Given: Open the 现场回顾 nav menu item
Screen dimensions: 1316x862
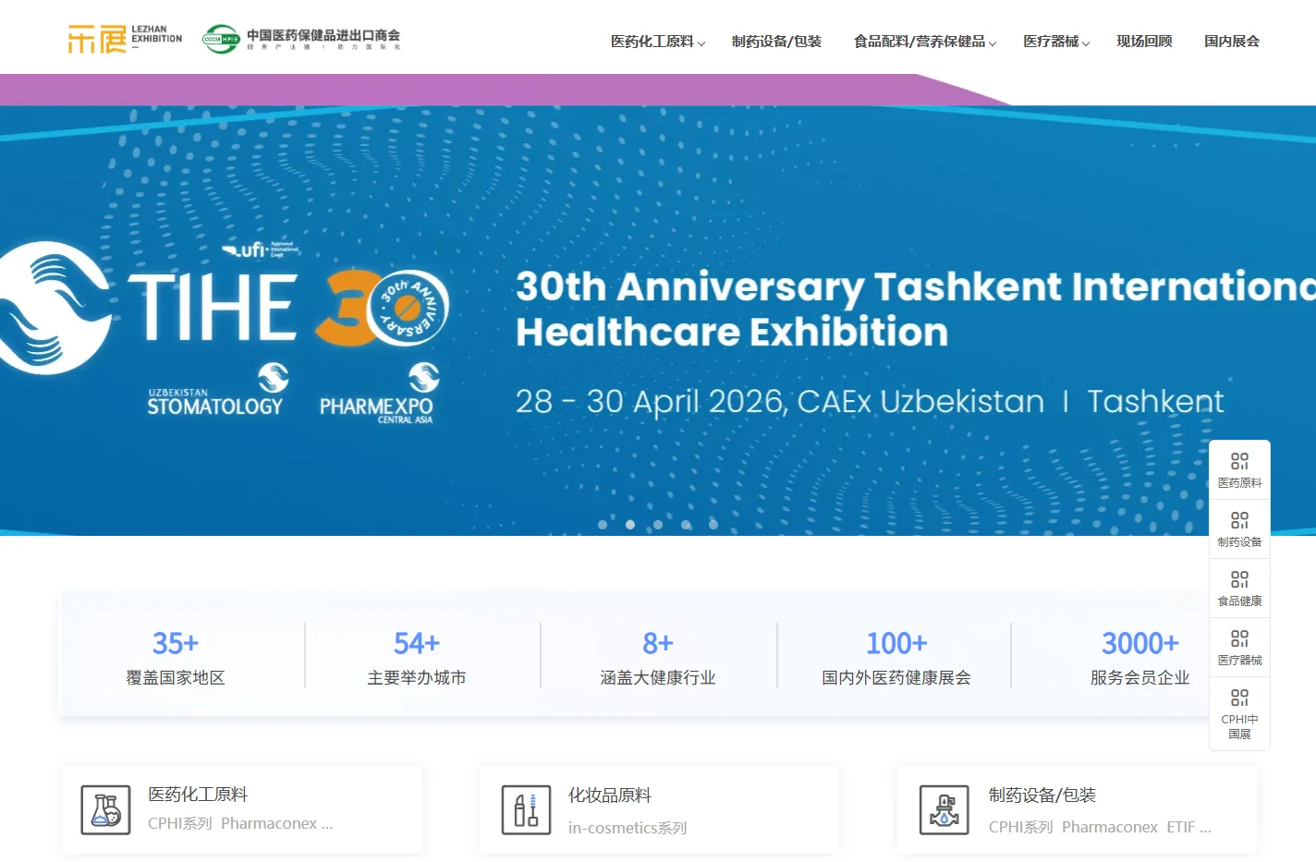Looking at the screenshot, I should (1144, 42).
